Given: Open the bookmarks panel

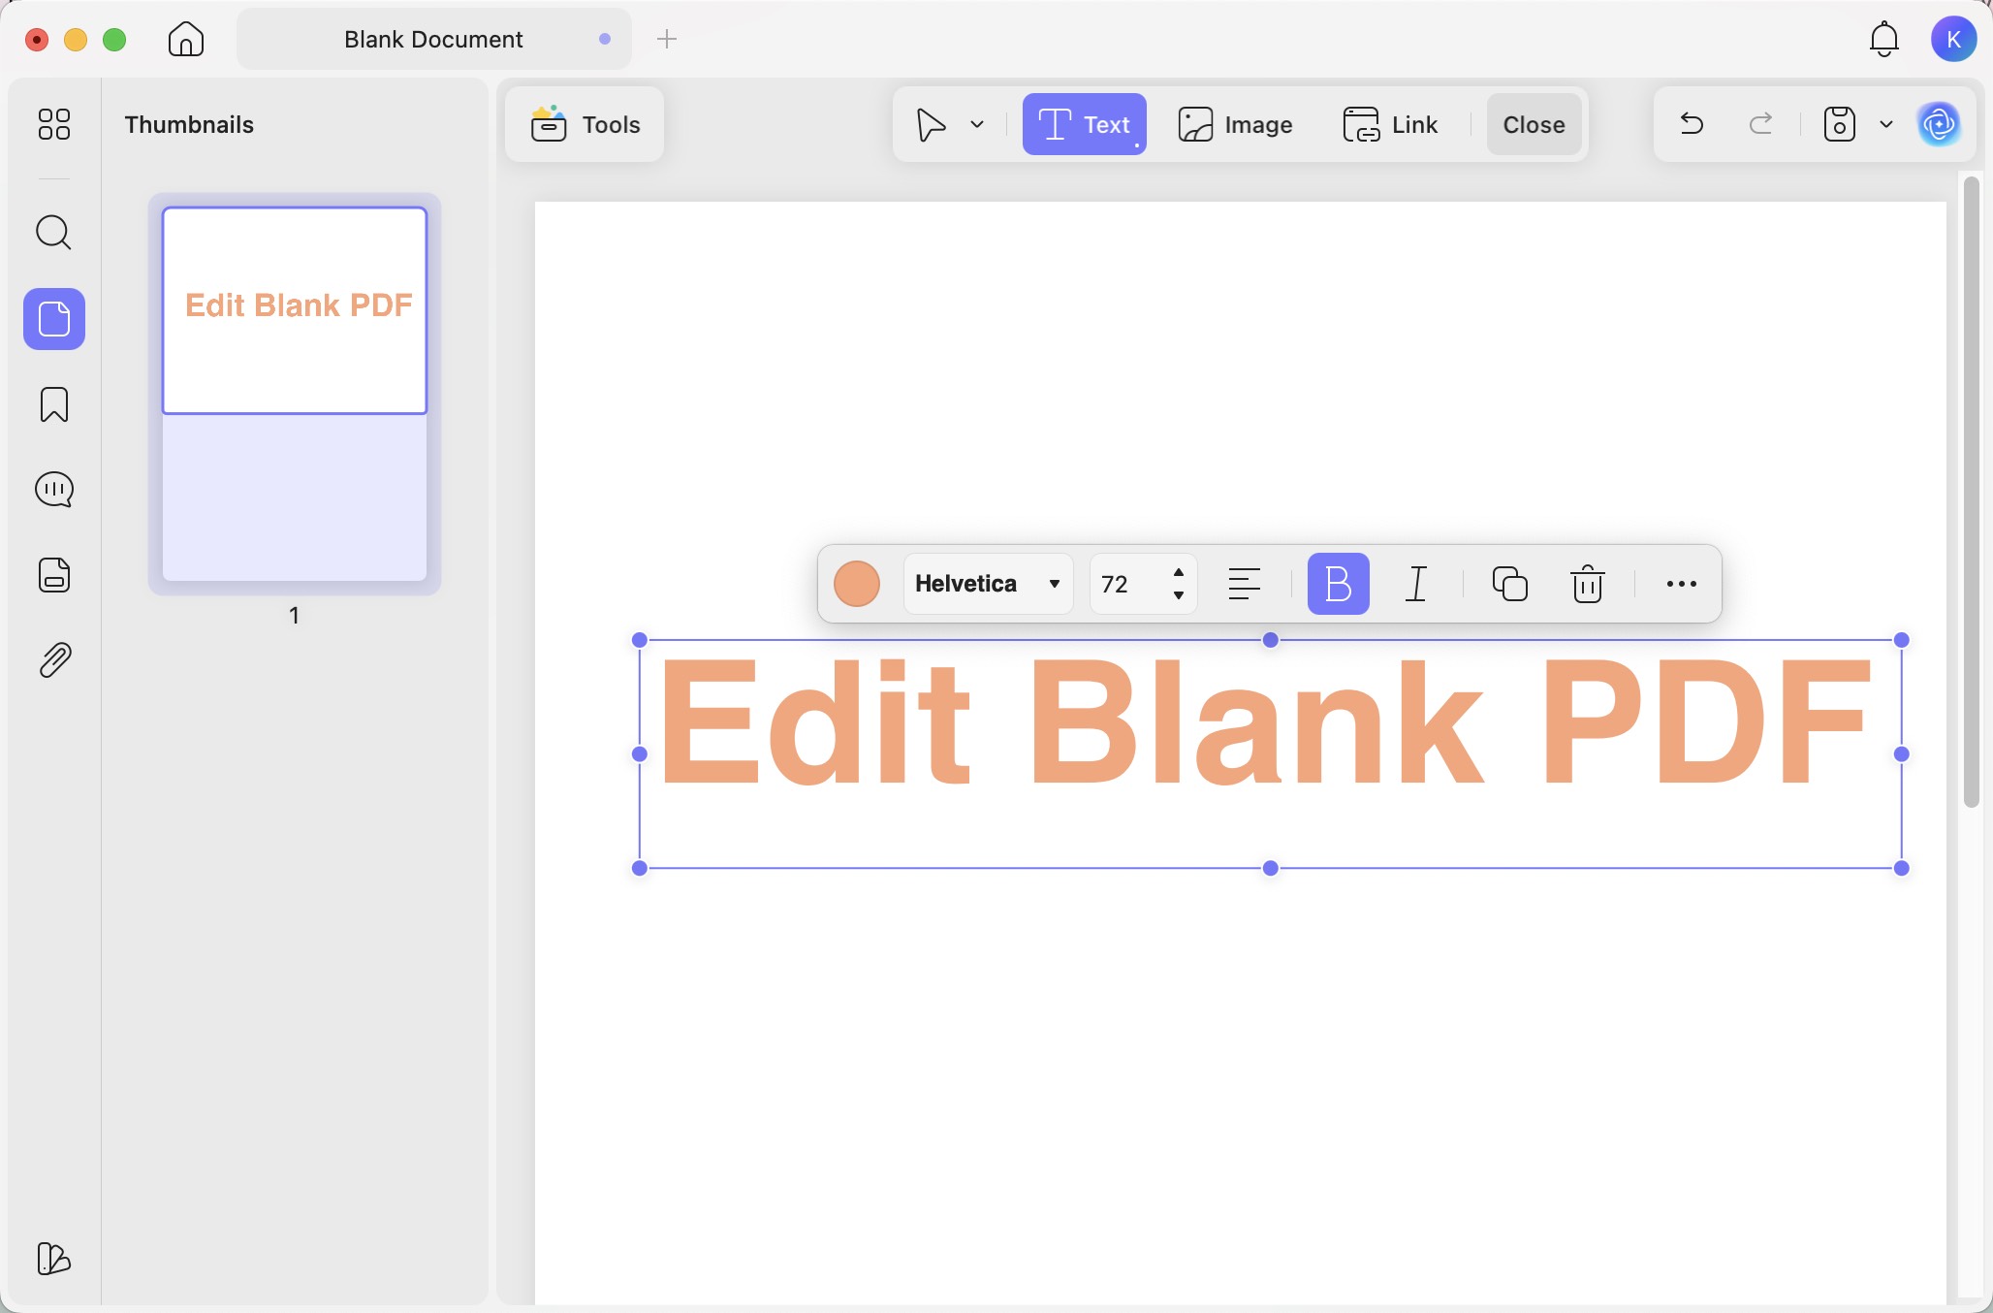Looking at the screenshot, I should (x=54, y=404).
